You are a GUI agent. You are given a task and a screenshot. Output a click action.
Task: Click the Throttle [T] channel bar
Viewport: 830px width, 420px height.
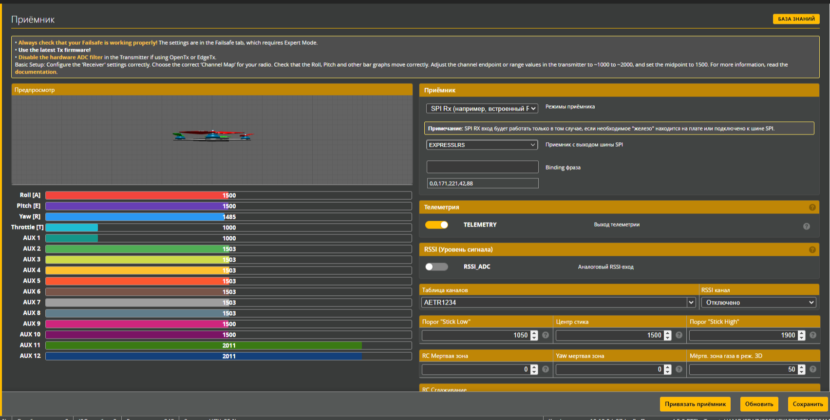pos(228,228)
